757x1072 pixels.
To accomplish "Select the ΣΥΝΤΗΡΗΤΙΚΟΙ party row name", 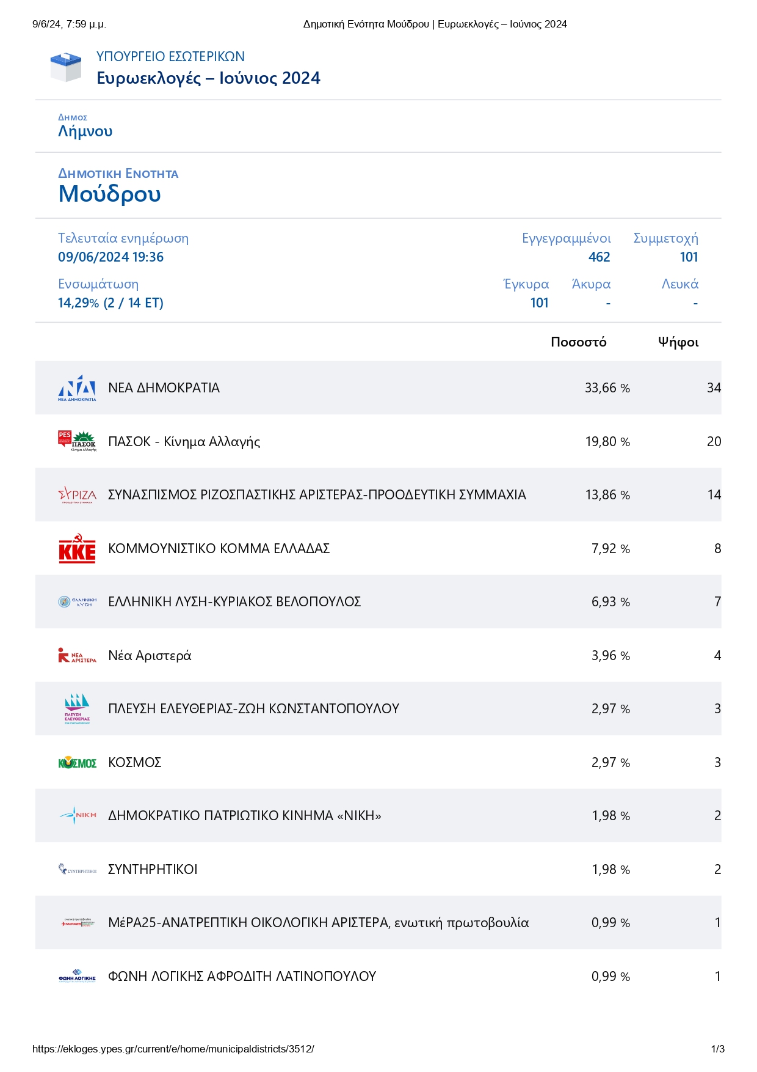I will (153, 869).
